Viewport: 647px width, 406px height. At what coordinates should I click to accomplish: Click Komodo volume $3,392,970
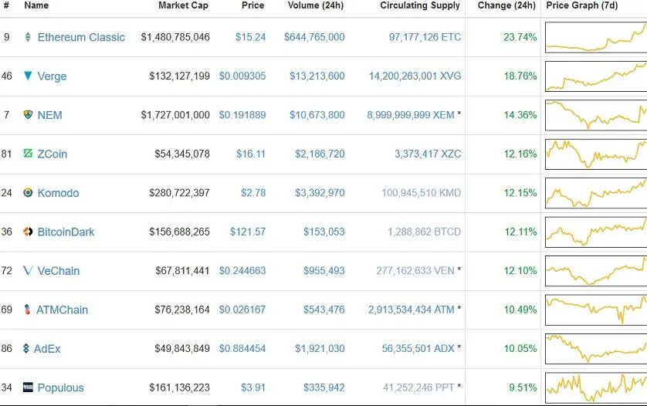tap(320, 193)
